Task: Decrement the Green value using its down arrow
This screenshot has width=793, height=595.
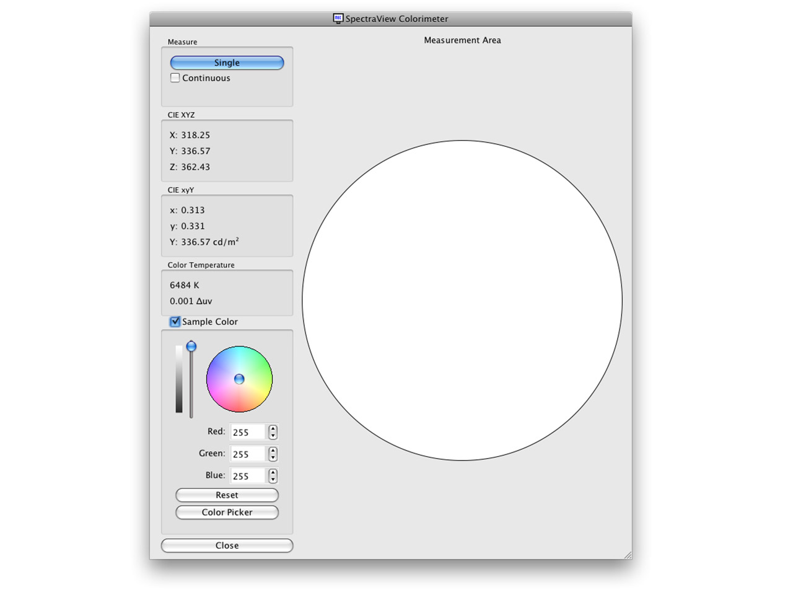Action: [272, 457]
